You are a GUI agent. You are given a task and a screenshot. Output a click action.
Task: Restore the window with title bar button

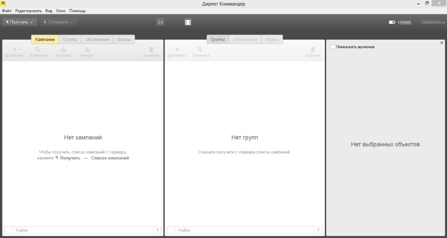pyautogui.click(x=427, y=3)
